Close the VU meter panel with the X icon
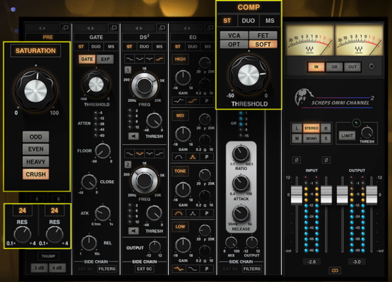Image resolution: width=392 pixels, height=282 pixels. click(x=372, y=67)
